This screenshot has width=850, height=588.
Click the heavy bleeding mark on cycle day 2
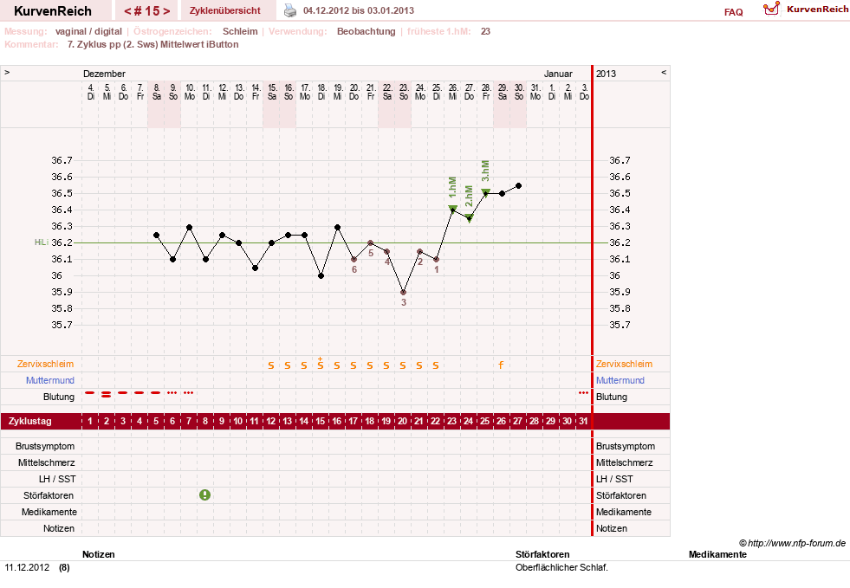point(107,395)
